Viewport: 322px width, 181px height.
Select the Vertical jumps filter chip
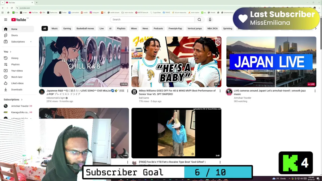coord(195,28)
